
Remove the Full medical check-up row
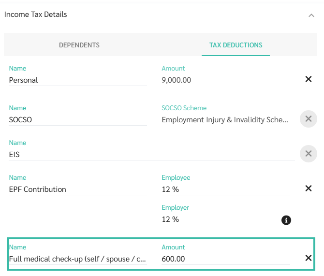coord(308,258)
